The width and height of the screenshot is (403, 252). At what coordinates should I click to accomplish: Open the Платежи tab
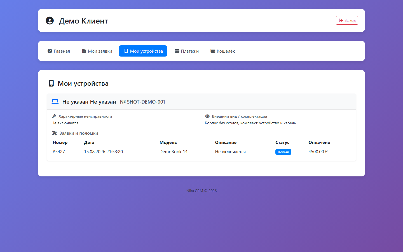tap(187, 51)
